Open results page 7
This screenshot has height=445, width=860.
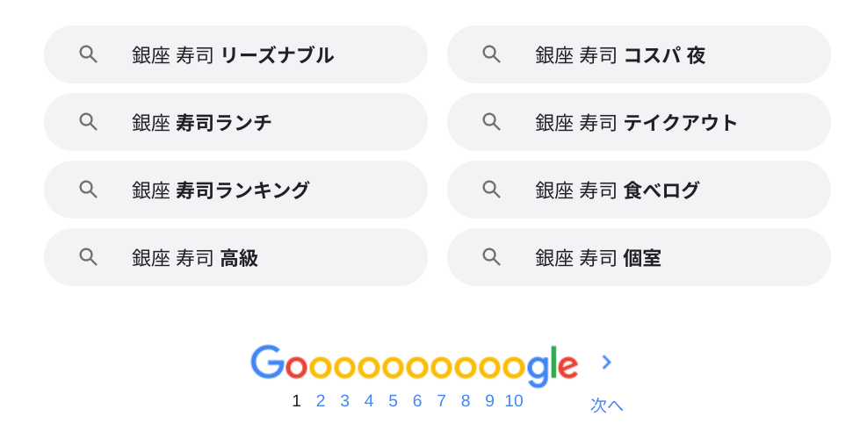[x=441, y=401]
